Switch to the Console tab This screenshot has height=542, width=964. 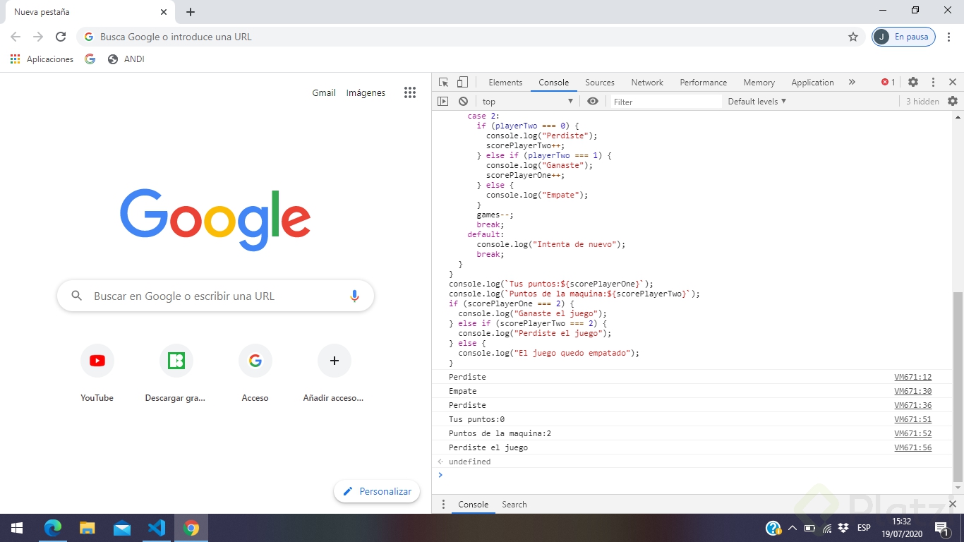[x=554, y=83]
